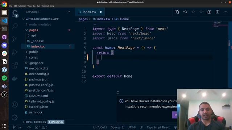Viewport: 232px width, 130px height.
Task: Open the Manage gear icon
Action: pyautogui.click(x=14, y=117)
